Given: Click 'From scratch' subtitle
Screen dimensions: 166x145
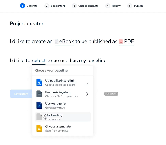Looking at the screenshot, I should (53, 119).
